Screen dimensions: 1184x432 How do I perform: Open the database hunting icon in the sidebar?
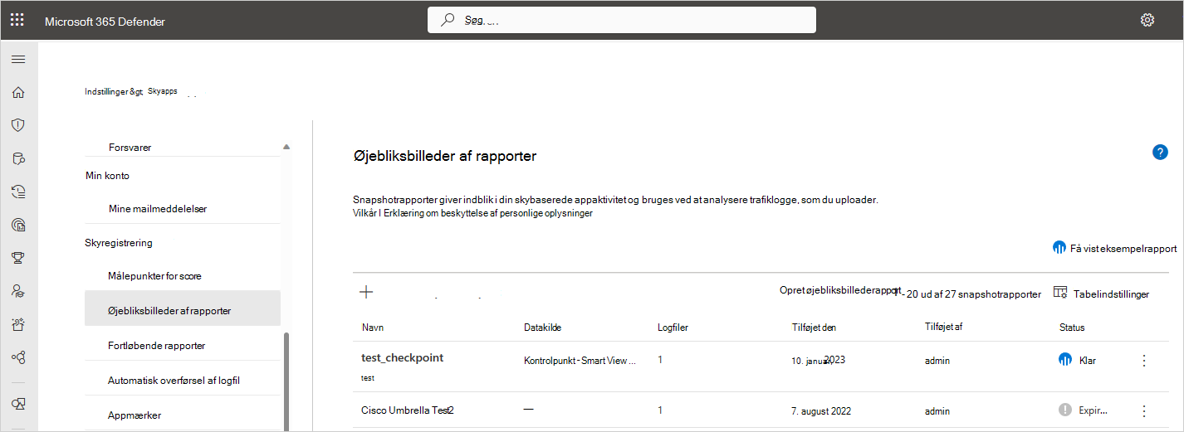17,158
